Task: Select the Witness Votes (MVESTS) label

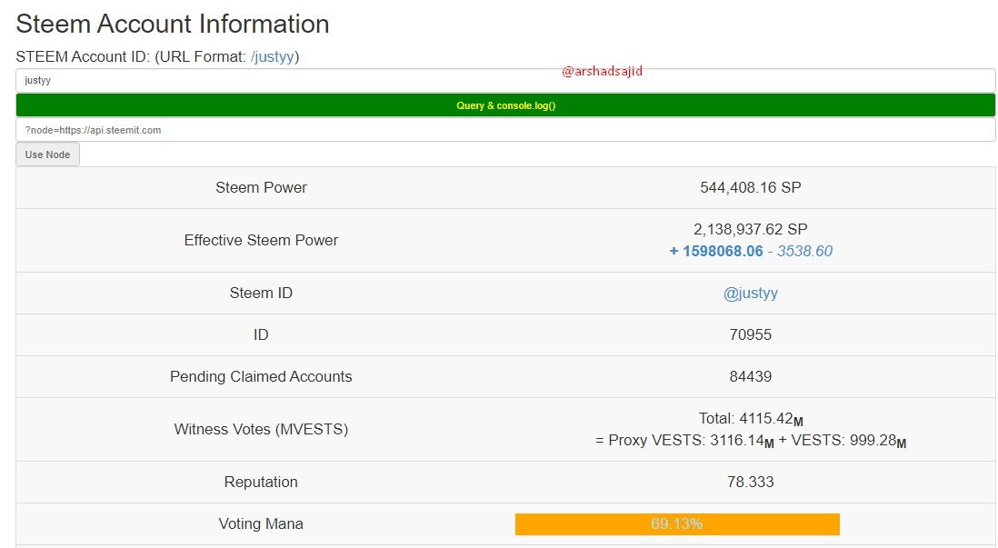Action: [x=261, y=430]
